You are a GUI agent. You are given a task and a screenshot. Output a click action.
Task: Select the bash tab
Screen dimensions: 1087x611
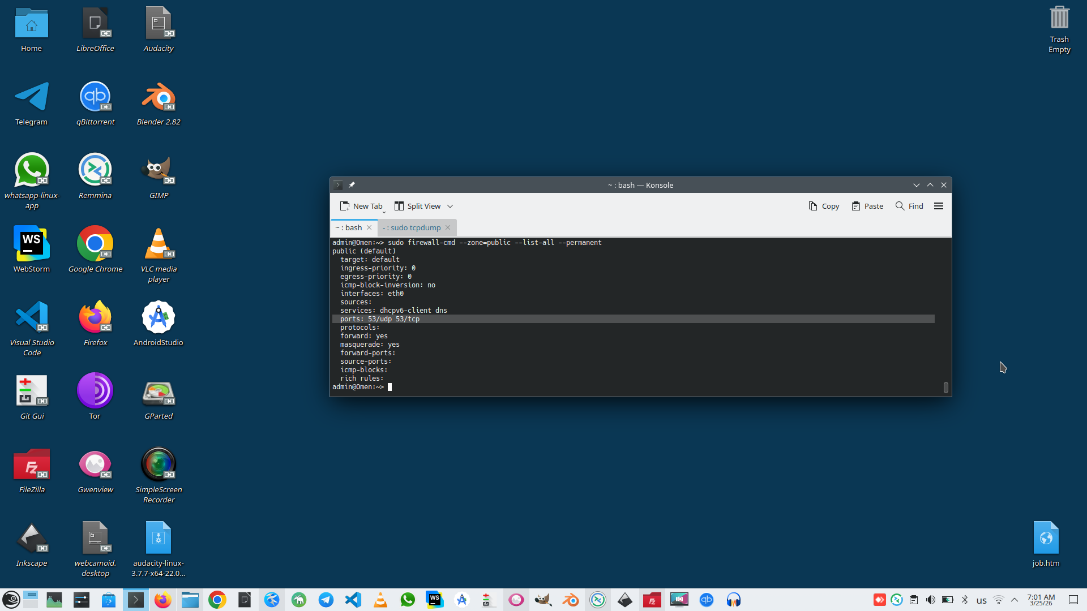(x=349, y=227)
